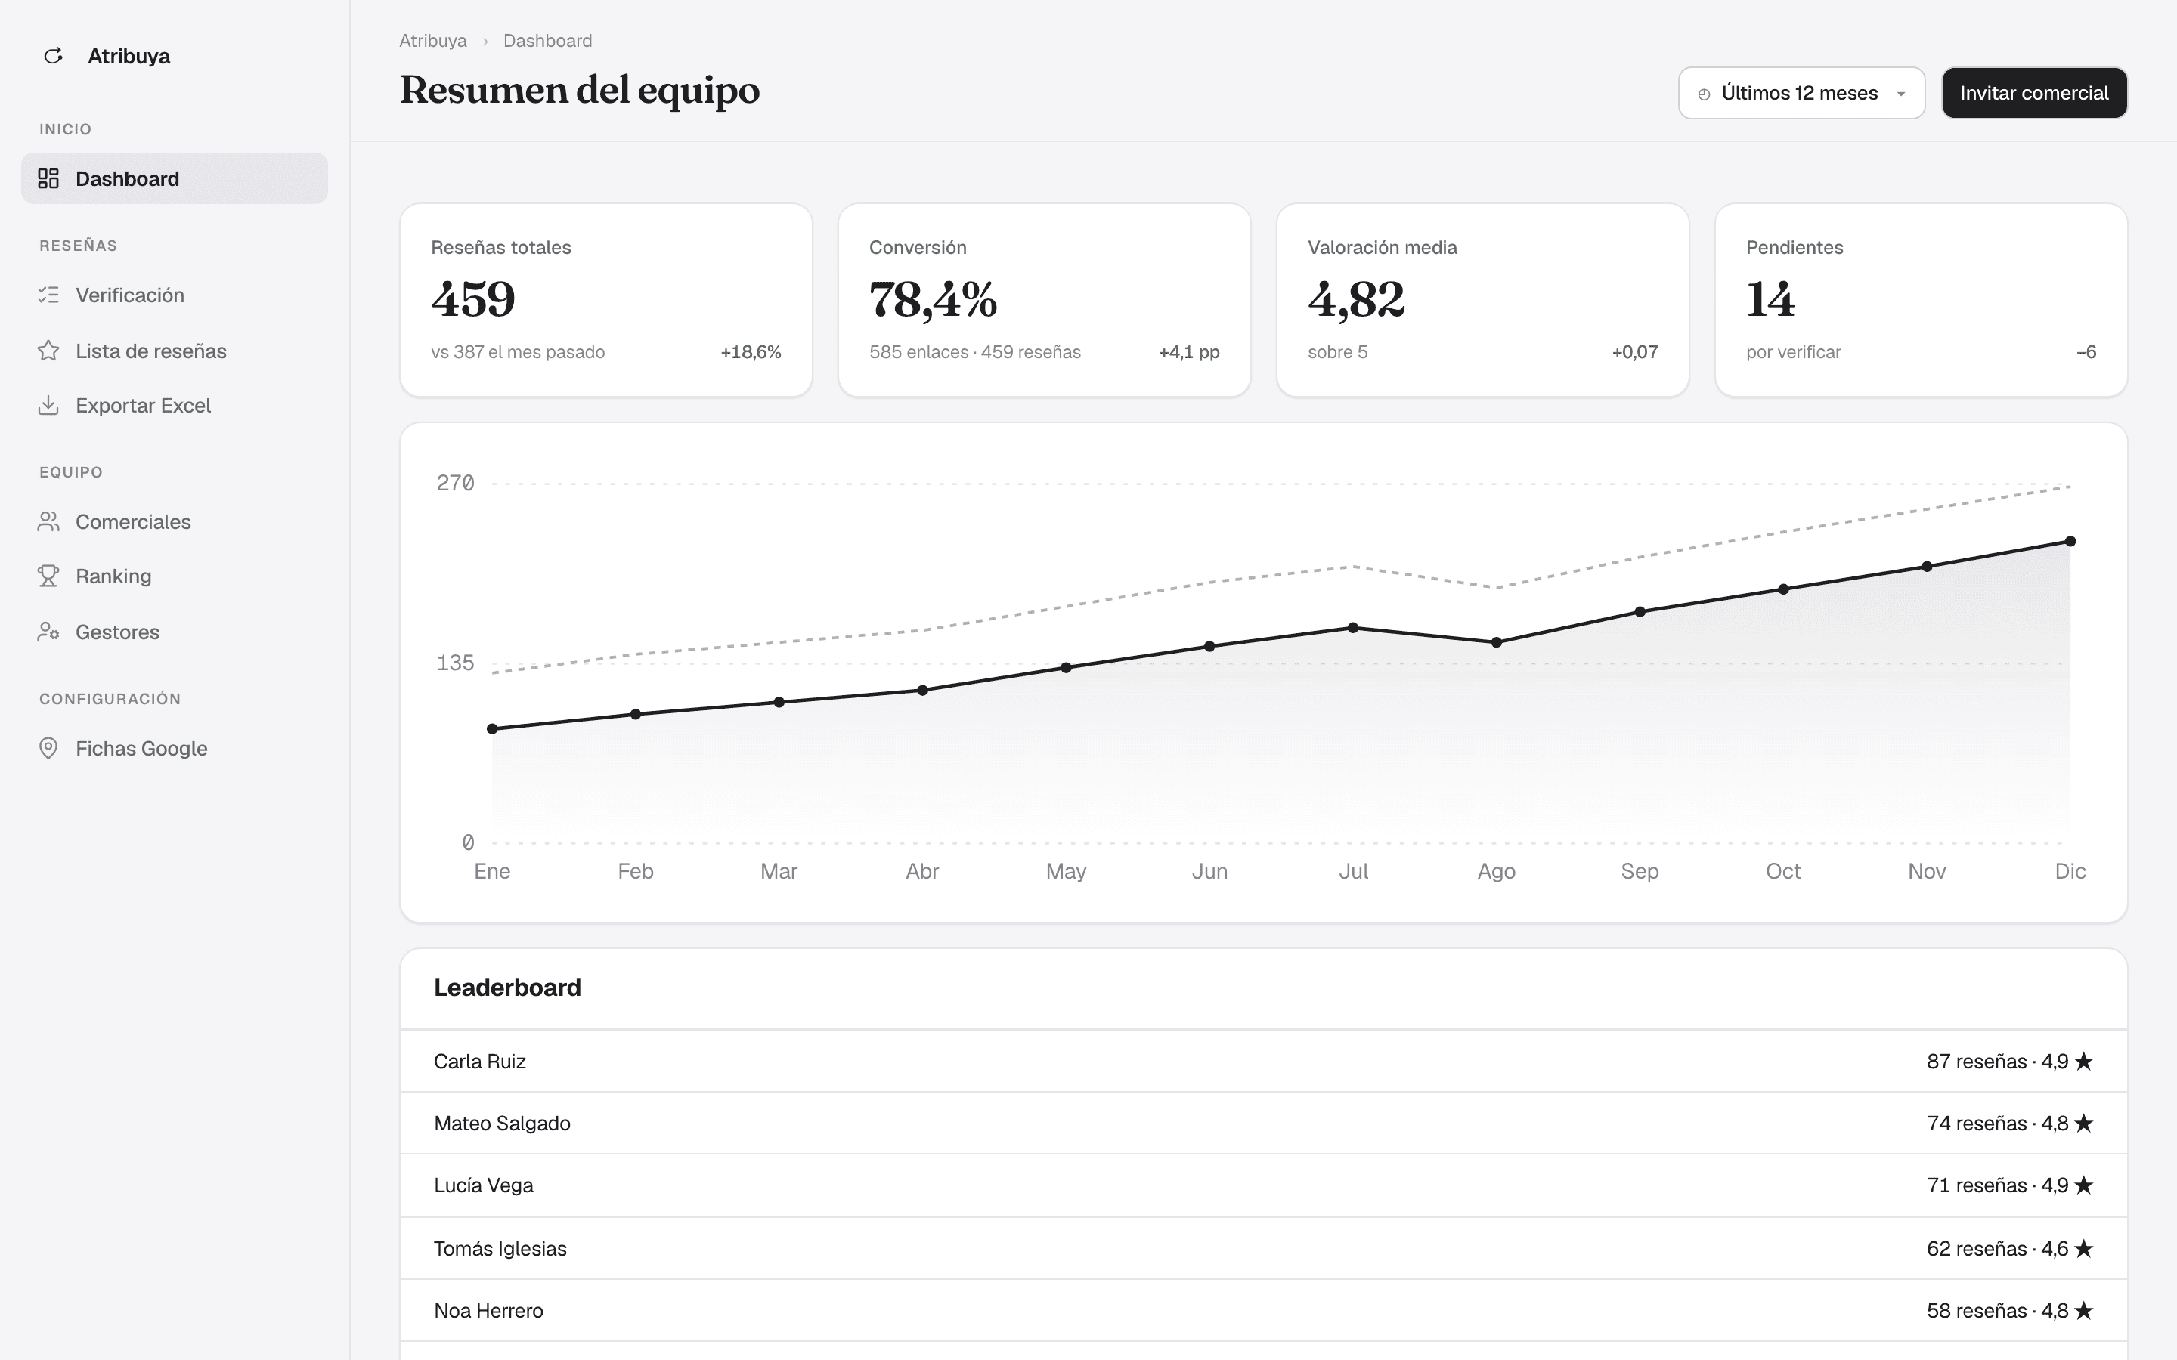The width and height of the screenshot is (2177, 1360).
Task: Select the Valoración media 4,82 card
Action: point(1482,299)
